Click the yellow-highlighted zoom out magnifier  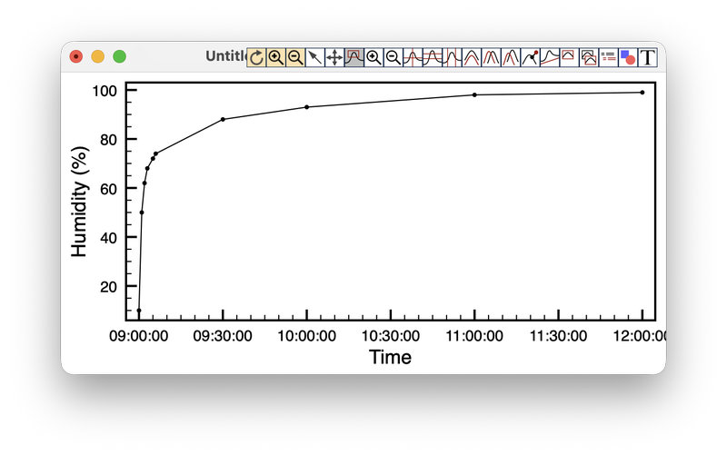295,57
